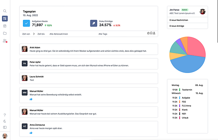Image resolution: width=218 pixels, height=140 pixels.
Task: Click the sidebar layout panel icon
Action: click(x=5, y=127)
